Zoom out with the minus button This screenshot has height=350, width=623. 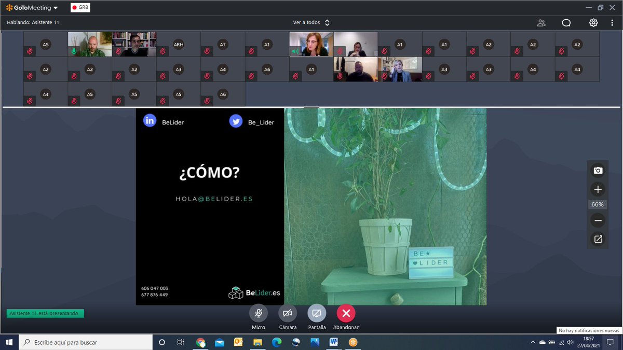point(598,221)
